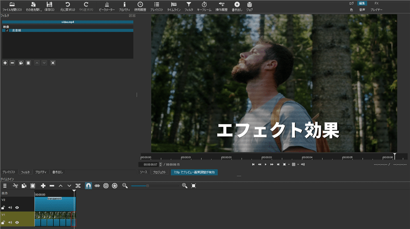Append clip to track with timeline plus icon
Viewport: 410px width, 229px height.
(x=43, y=186)
